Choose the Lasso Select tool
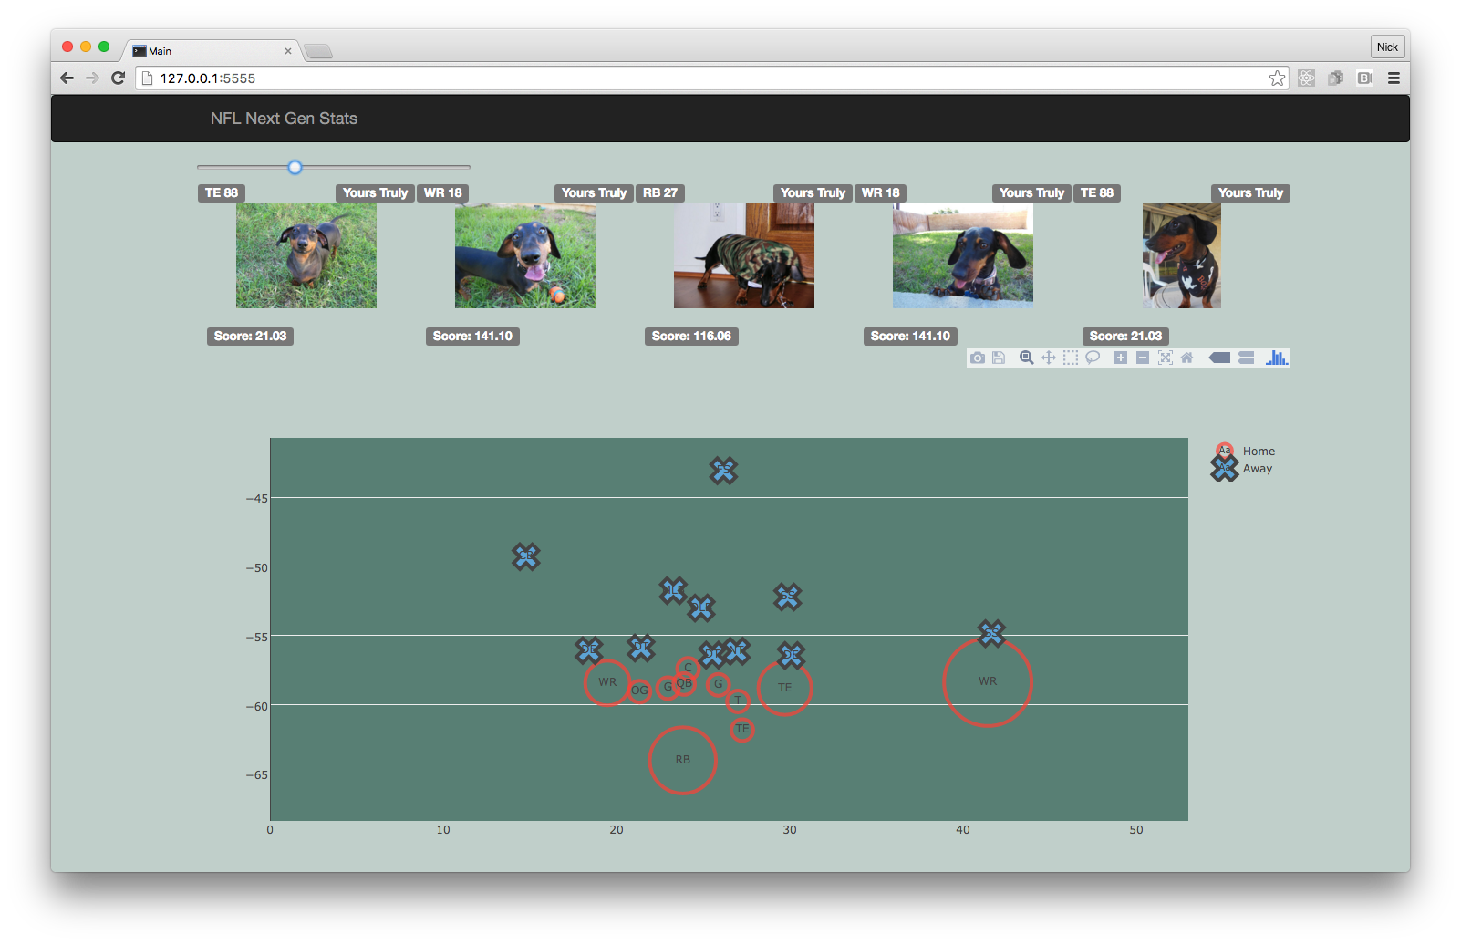 1093,358
